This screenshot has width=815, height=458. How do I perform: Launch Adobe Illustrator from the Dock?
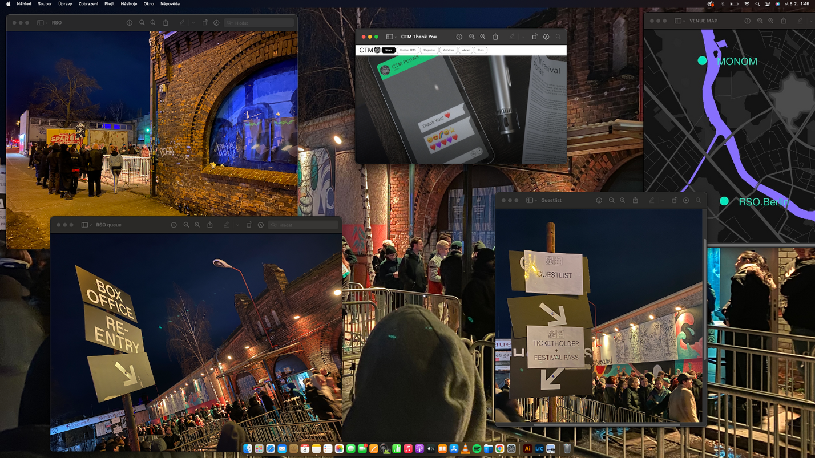coord(527,449)
